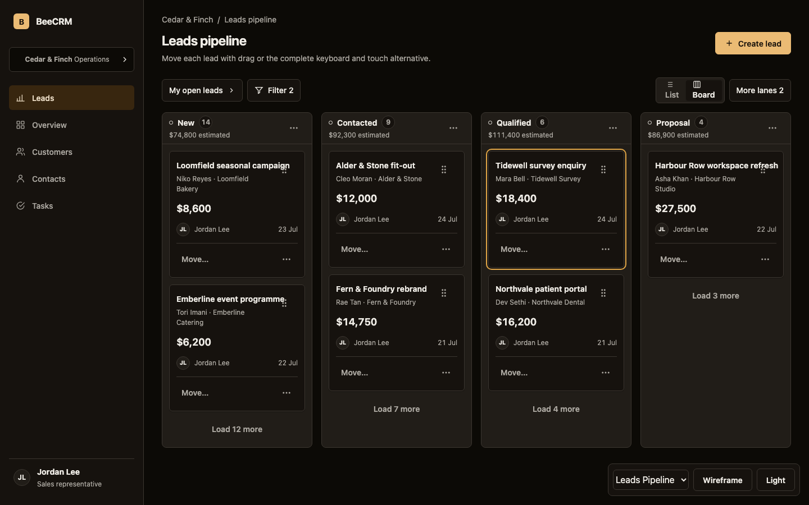Click the count badge 14 on New lane

pos(206,122)
